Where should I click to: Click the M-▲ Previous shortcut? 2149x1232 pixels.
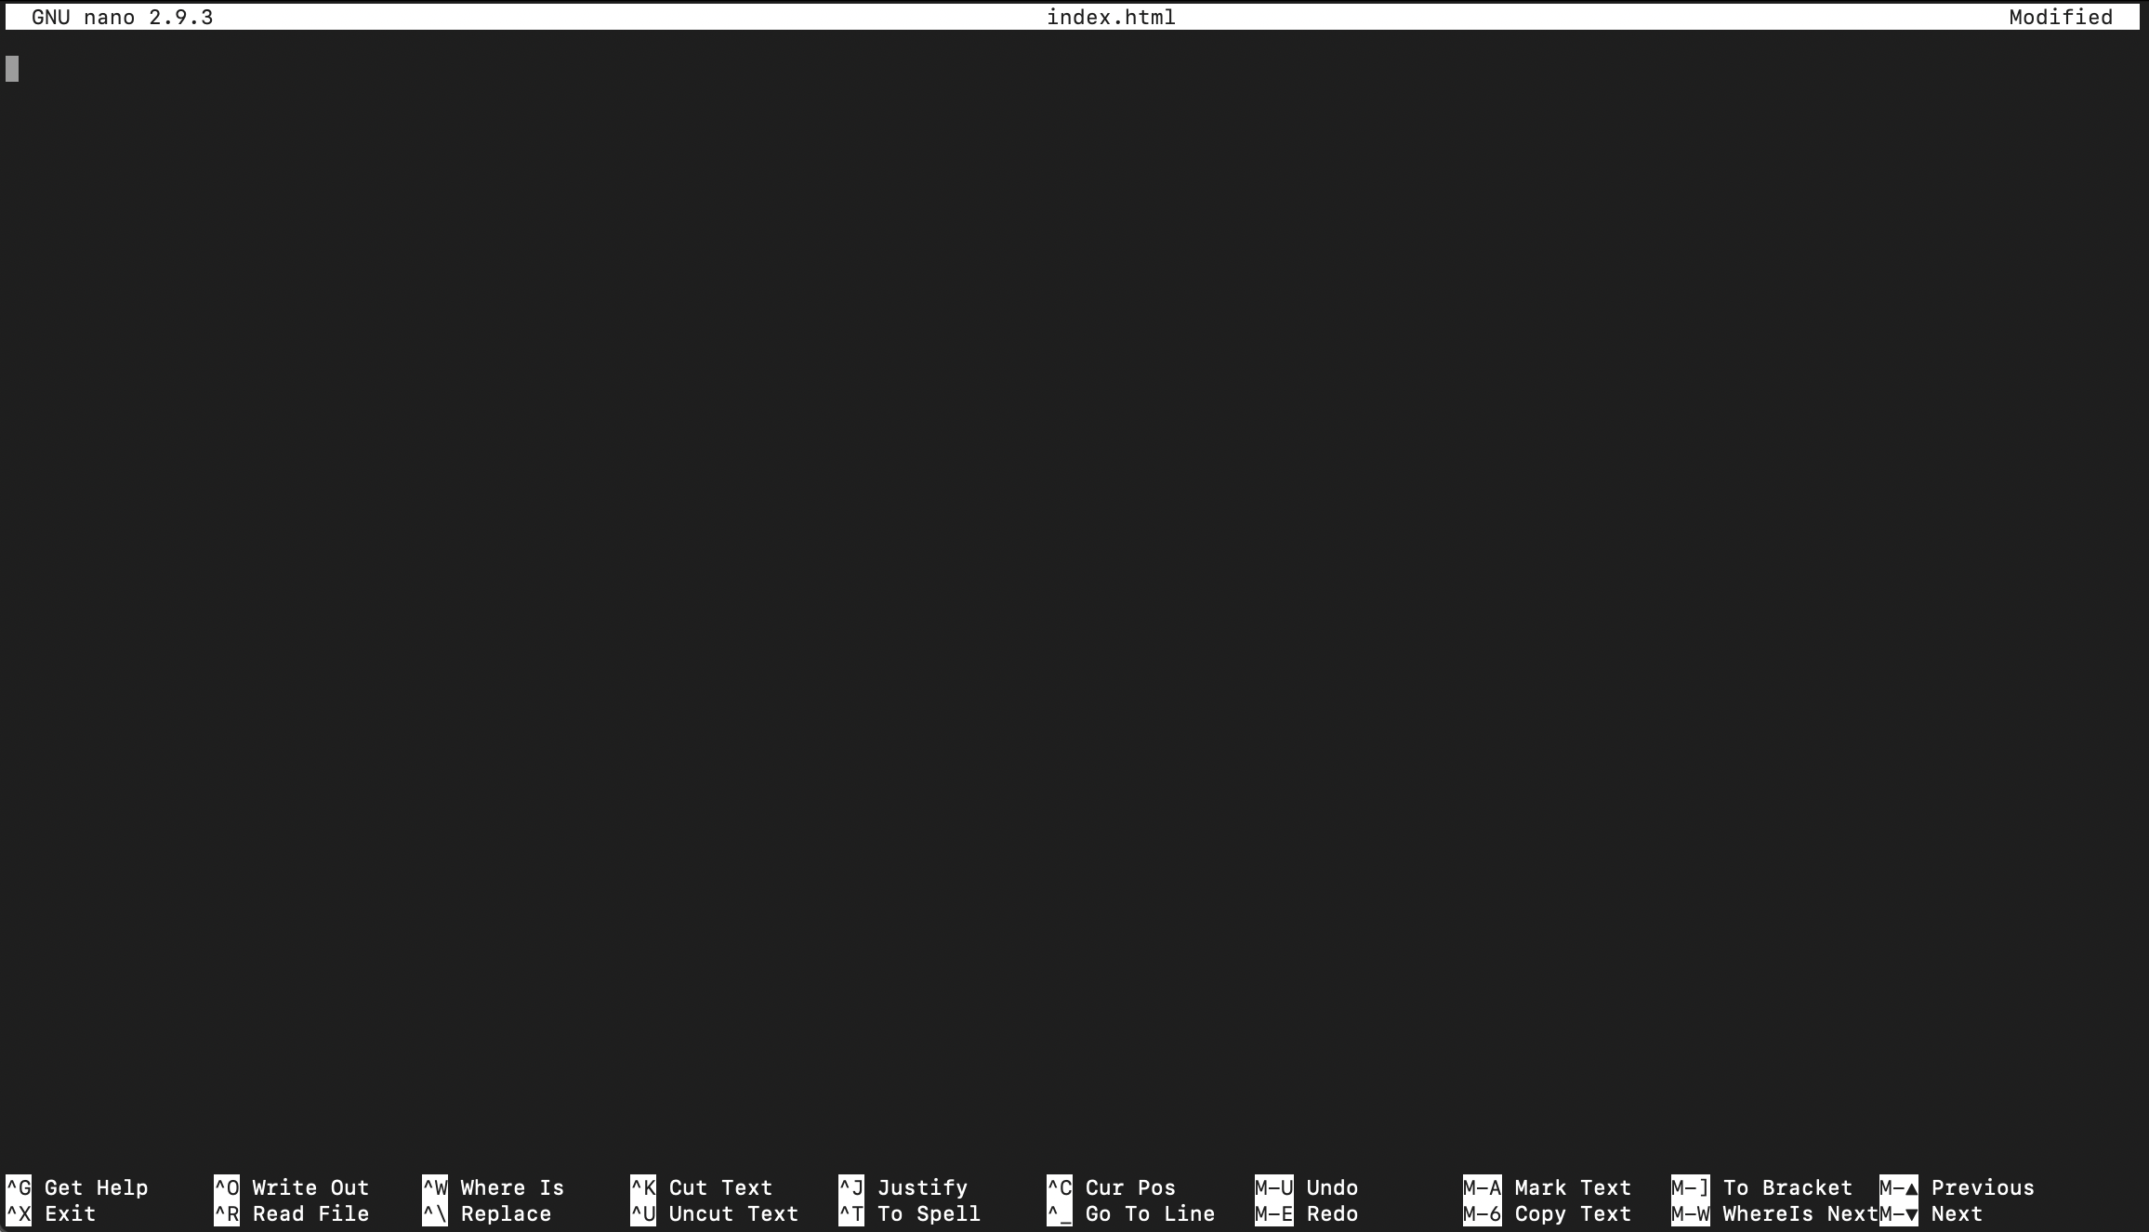pos(1958,1187)
